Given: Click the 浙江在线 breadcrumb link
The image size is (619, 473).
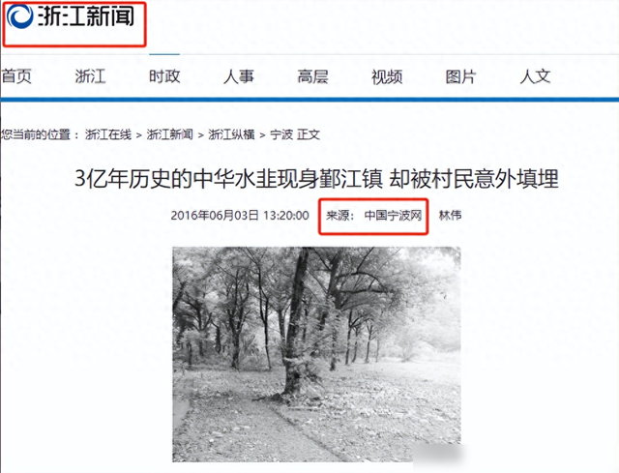Looking at the screenshot, I should [x=108, y=134].
